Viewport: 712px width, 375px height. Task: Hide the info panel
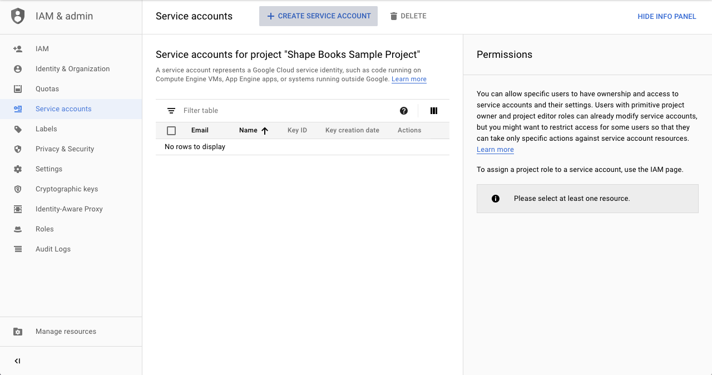pos(667,17)
